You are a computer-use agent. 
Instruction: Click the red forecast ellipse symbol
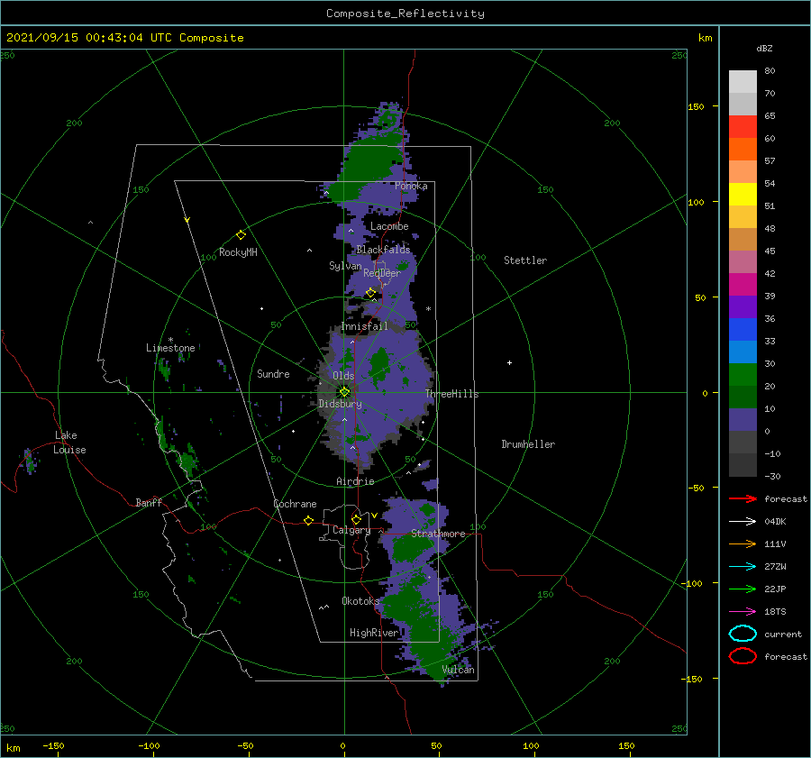click(x=743, y=655)
